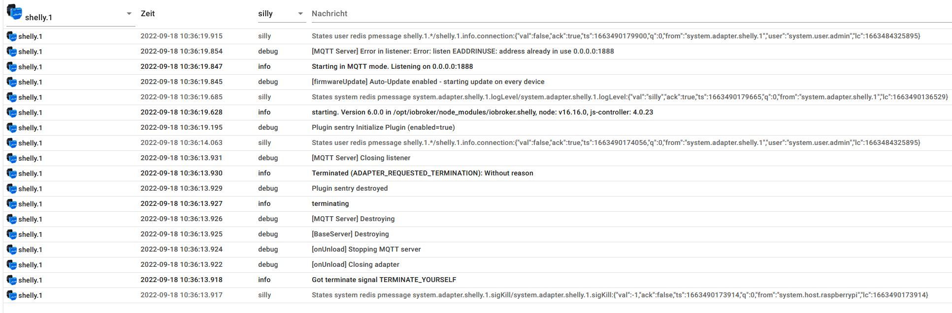Open the silly log level dropdown

[x=300, y=14]
